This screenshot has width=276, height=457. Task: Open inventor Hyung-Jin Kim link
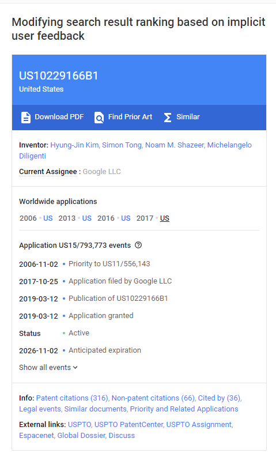[74, 145]
